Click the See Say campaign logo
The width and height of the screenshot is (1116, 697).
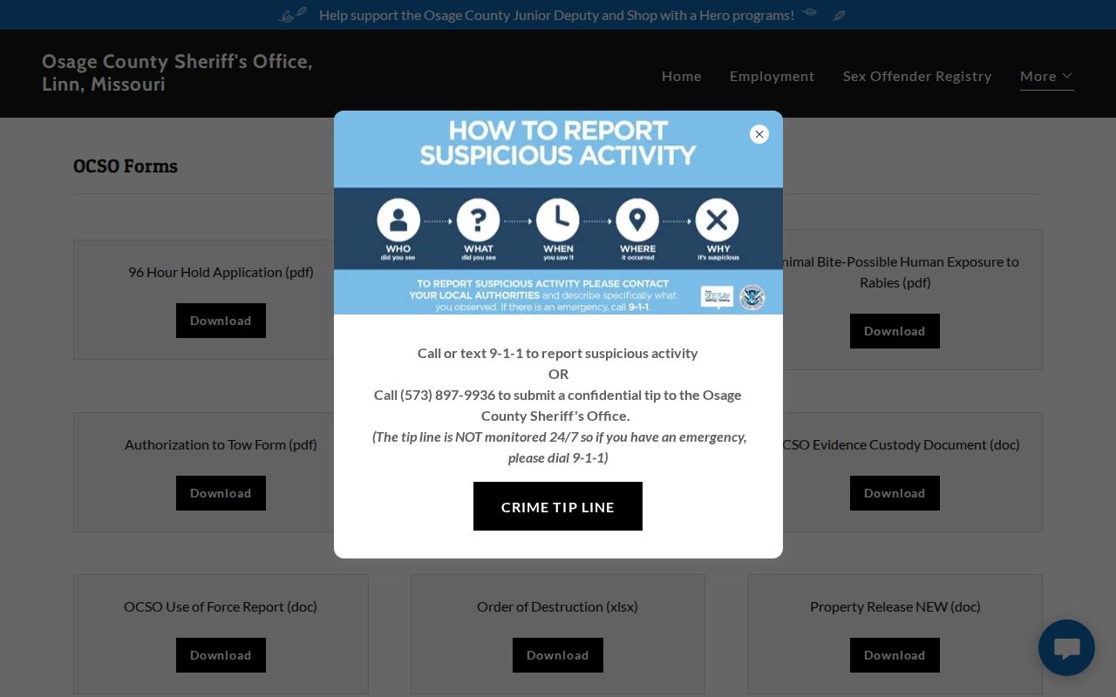[x=717, y=297]
